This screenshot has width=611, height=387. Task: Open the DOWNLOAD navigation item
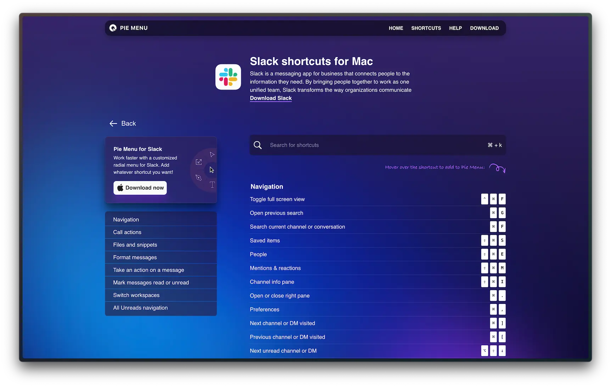tap(484, 28)
